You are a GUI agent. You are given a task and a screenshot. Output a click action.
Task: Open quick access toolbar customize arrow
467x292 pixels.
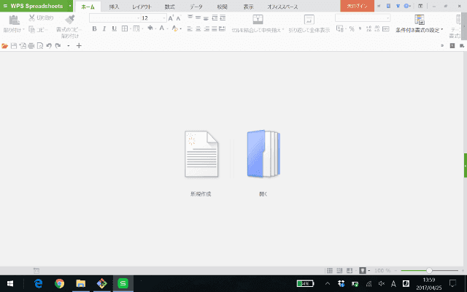coord(69,46)
